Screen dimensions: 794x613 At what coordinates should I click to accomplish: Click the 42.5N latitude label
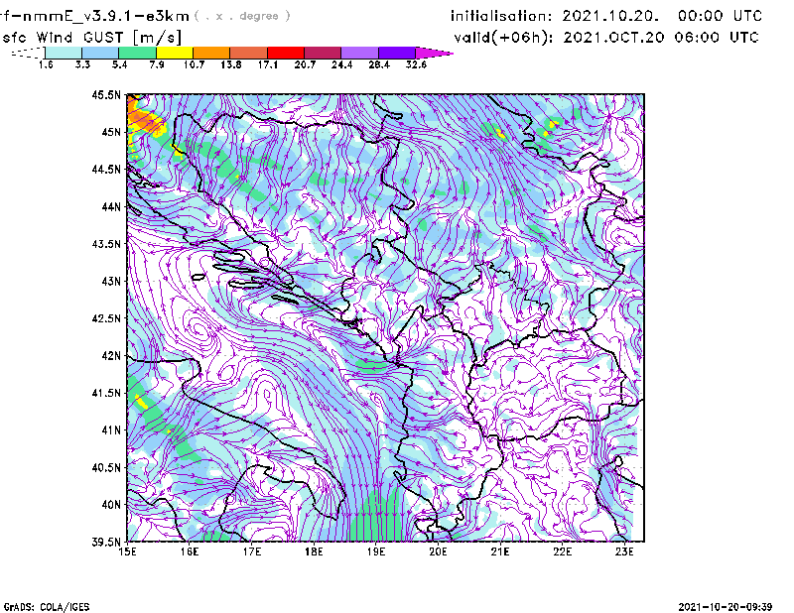(106, 318)
